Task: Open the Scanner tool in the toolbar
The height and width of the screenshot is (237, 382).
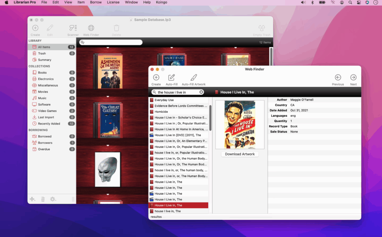Action: (73, 30)
